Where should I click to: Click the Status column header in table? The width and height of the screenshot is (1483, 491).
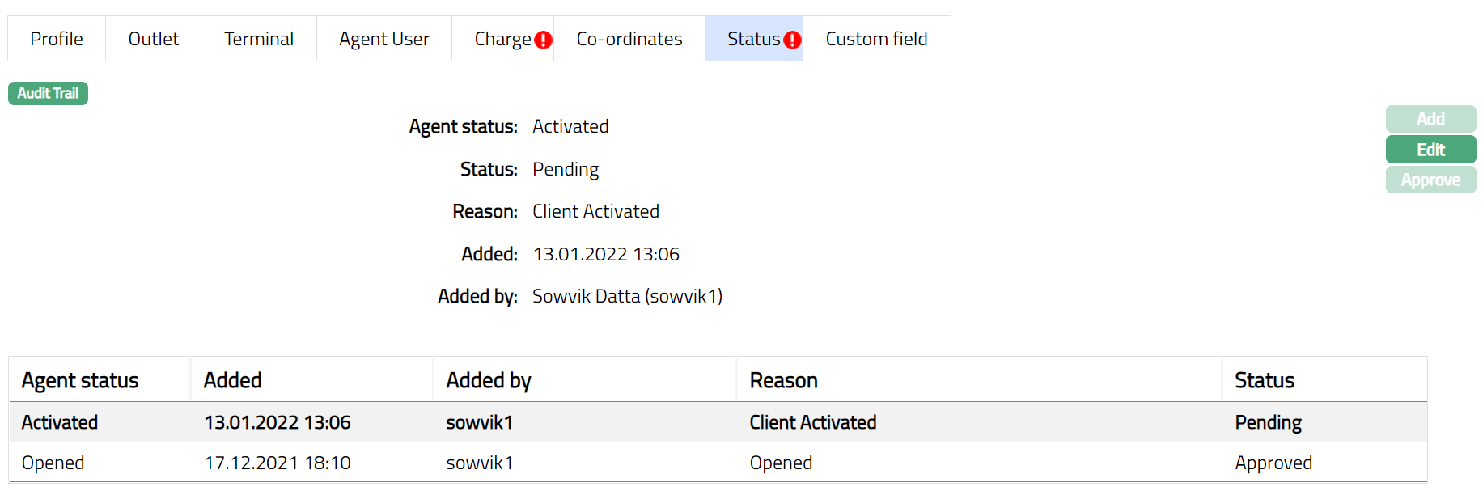1264,380
